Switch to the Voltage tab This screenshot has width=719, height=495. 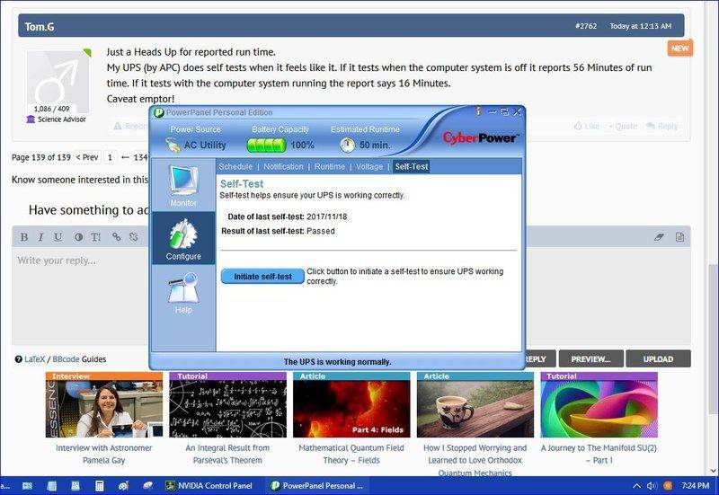(x=369, y=167)
